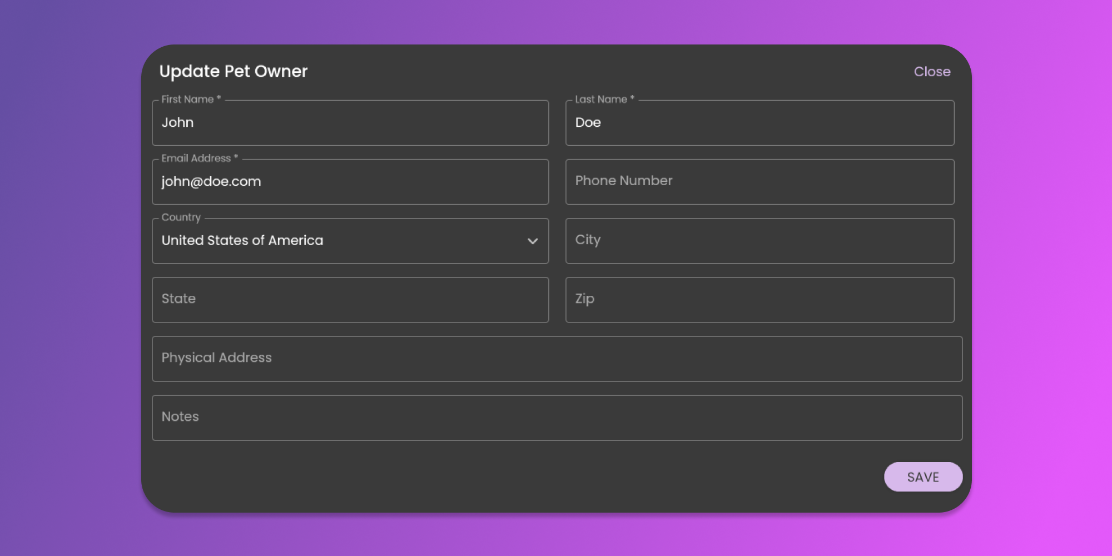Focus the Notes text field
This screenshot has width=1112, height=556.
click(x=557, y=418)
